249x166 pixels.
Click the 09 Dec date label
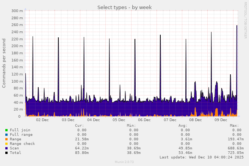click(x=221, y=120)
